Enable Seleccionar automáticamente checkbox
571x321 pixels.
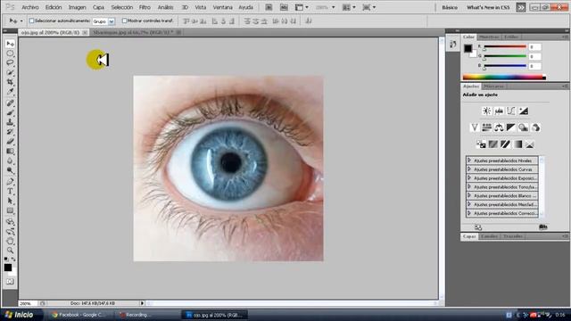pyautogui.click(x=31, y=21)
